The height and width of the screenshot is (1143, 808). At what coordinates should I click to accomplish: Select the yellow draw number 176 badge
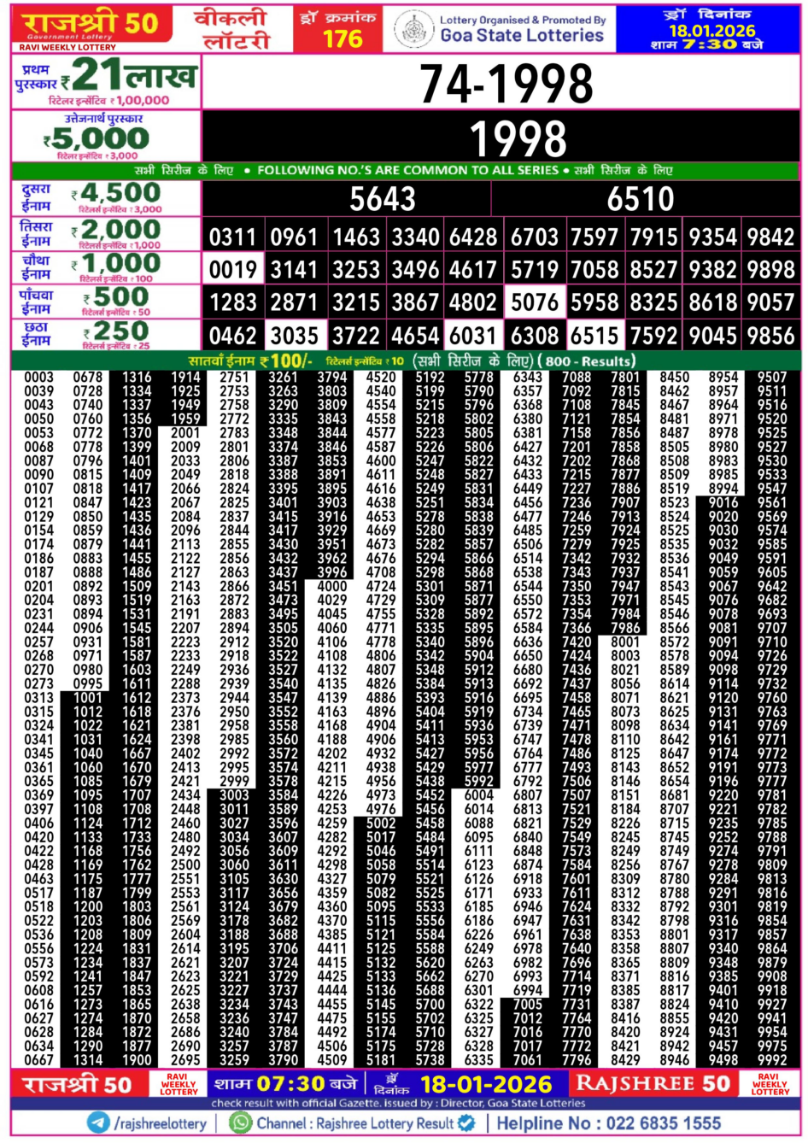coord(339,26)
